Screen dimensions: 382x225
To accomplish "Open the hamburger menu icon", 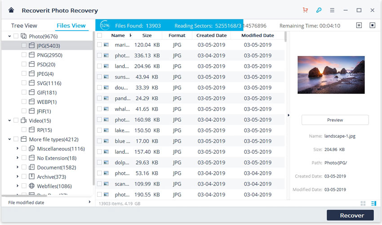I will (332, 10).
